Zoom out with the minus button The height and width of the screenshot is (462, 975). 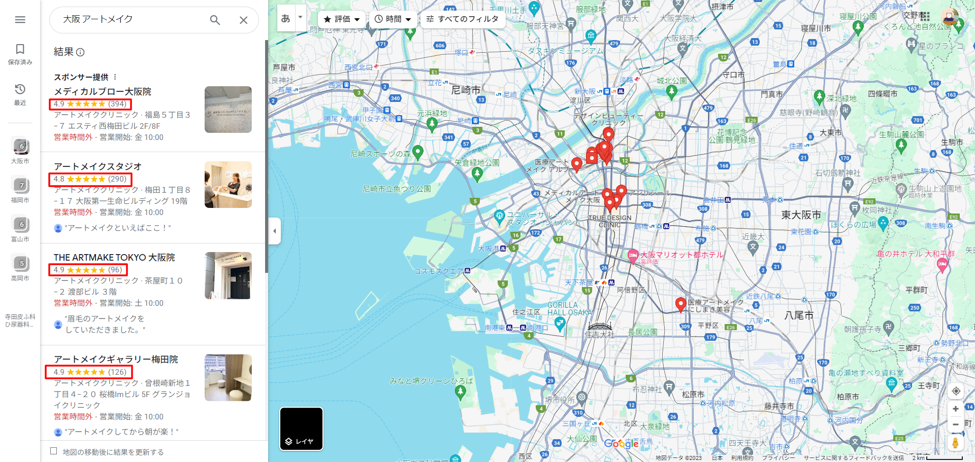[x=956, y=424]
